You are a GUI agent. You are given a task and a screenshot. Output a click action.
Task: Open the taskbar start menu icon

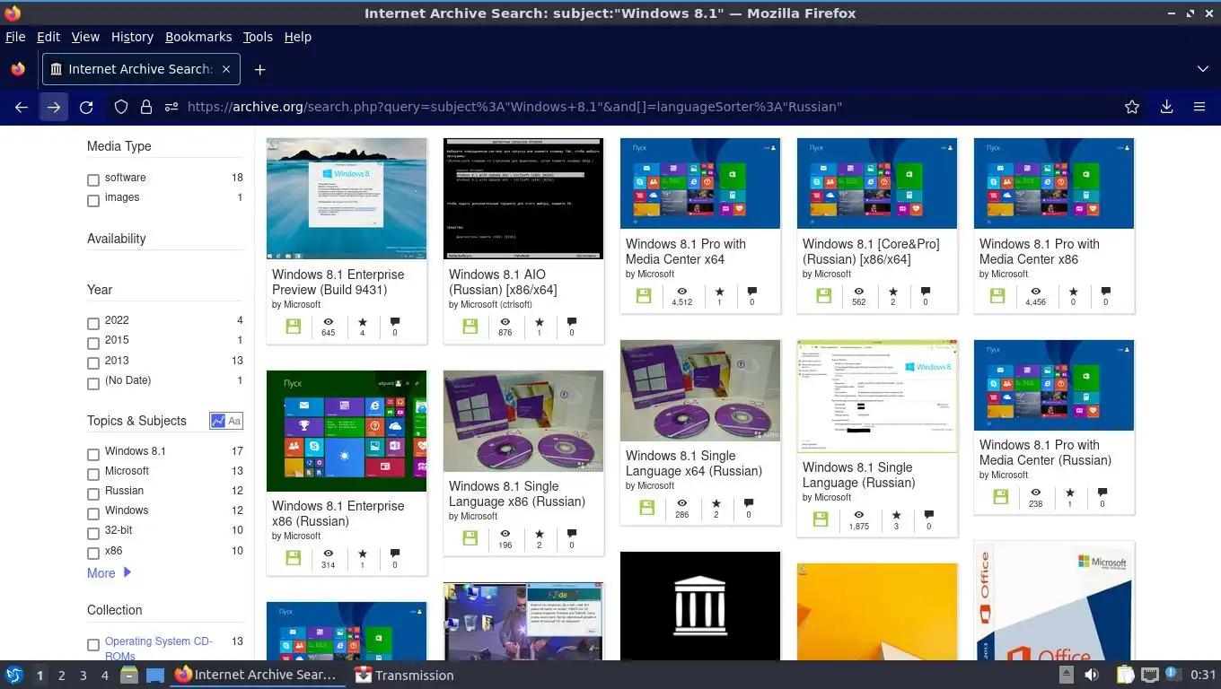tap(14, 675)
